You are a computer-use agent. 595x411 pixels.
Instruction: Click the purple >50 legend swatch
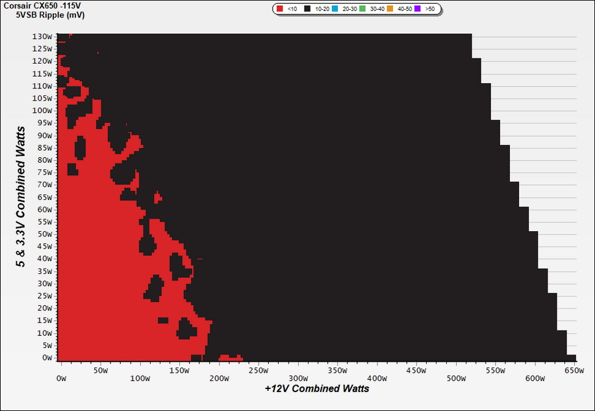pos(418,8)
